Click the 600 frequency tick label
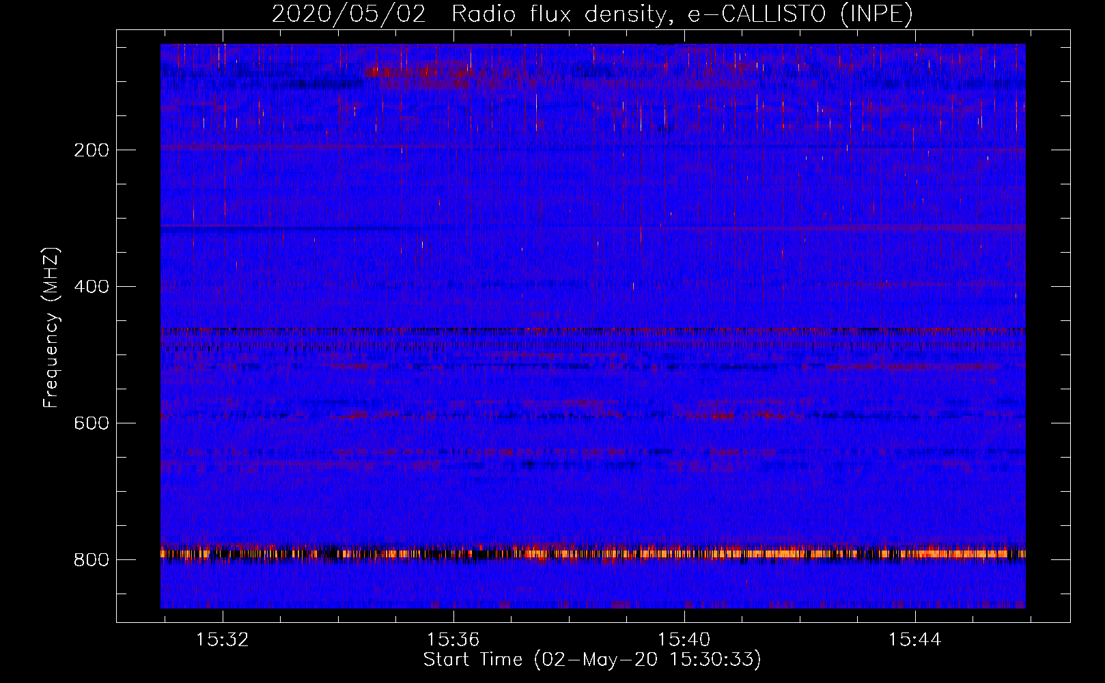 92,423
